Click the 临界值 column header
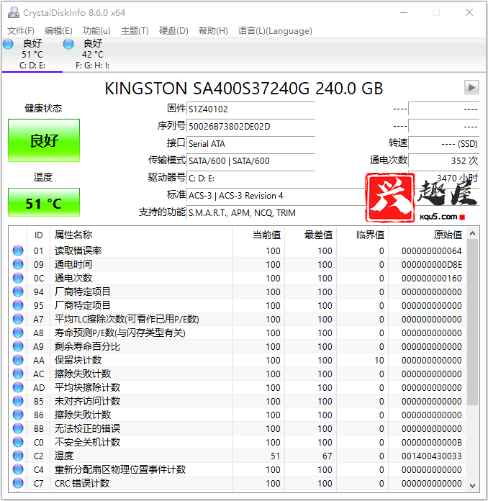The width and height of the screenshot is (488, 501). coord(362,235)
